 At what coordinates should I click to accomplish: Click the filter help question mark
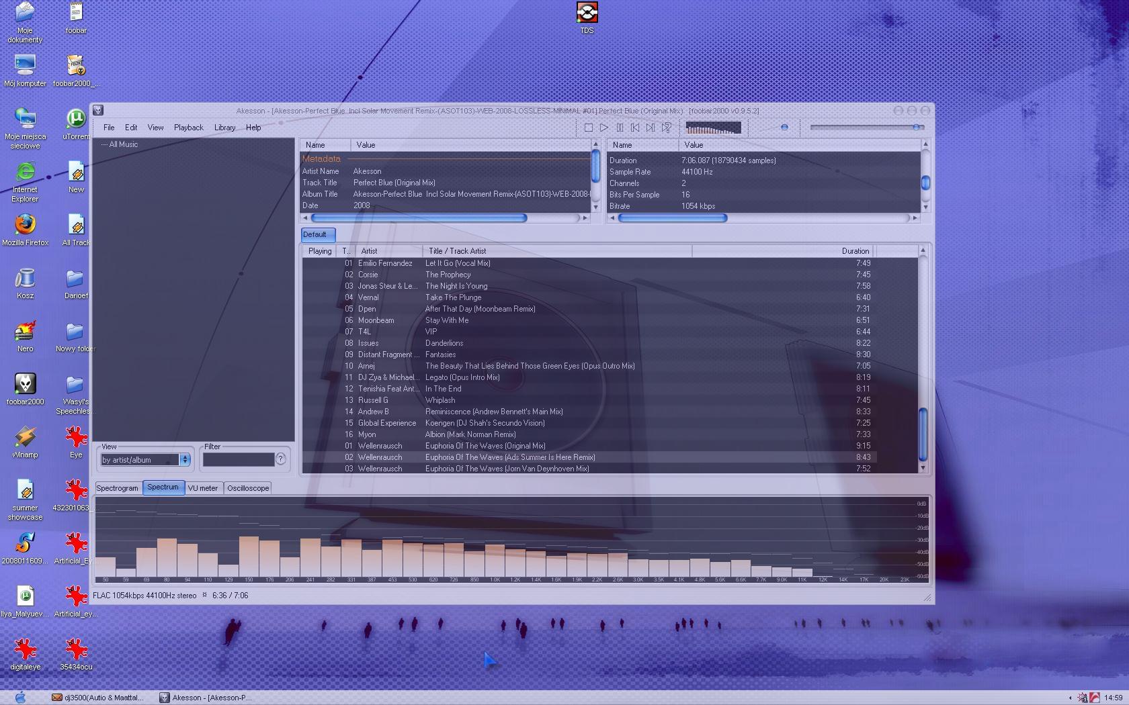tap(281, 459)
